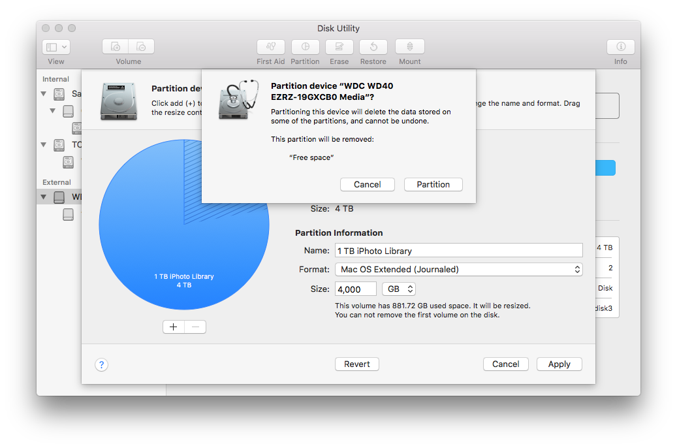The image size is (677, 448).
Task: Click the add Volume toolbar icon
Action: tap(116, 46)
